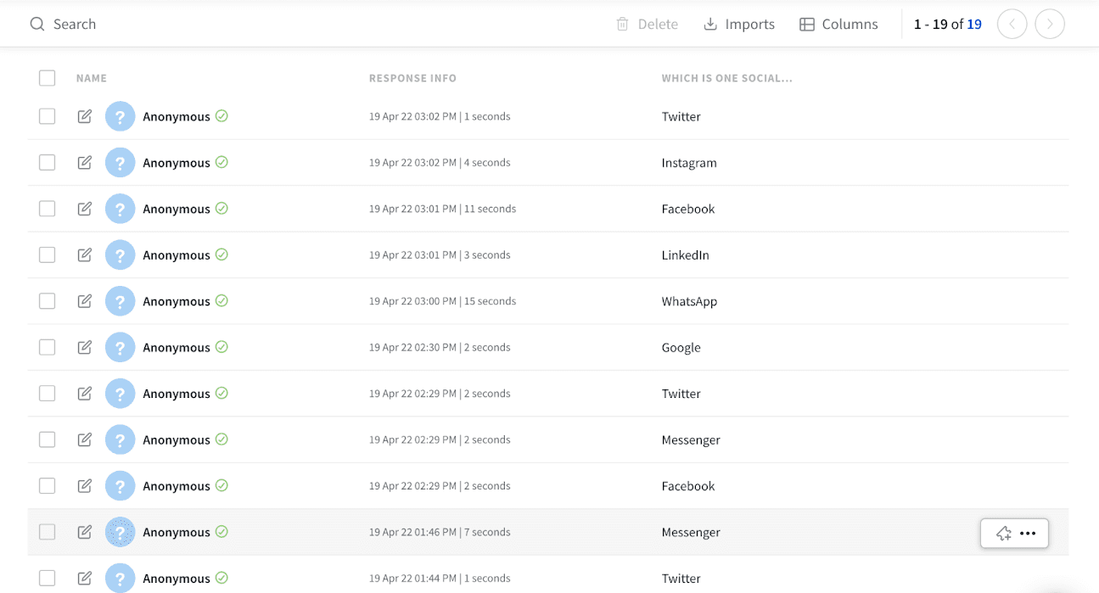This screenshot has height=593, width=1099.
Task: Toggle the select-all checkbox in header
Action: [48, 78]
